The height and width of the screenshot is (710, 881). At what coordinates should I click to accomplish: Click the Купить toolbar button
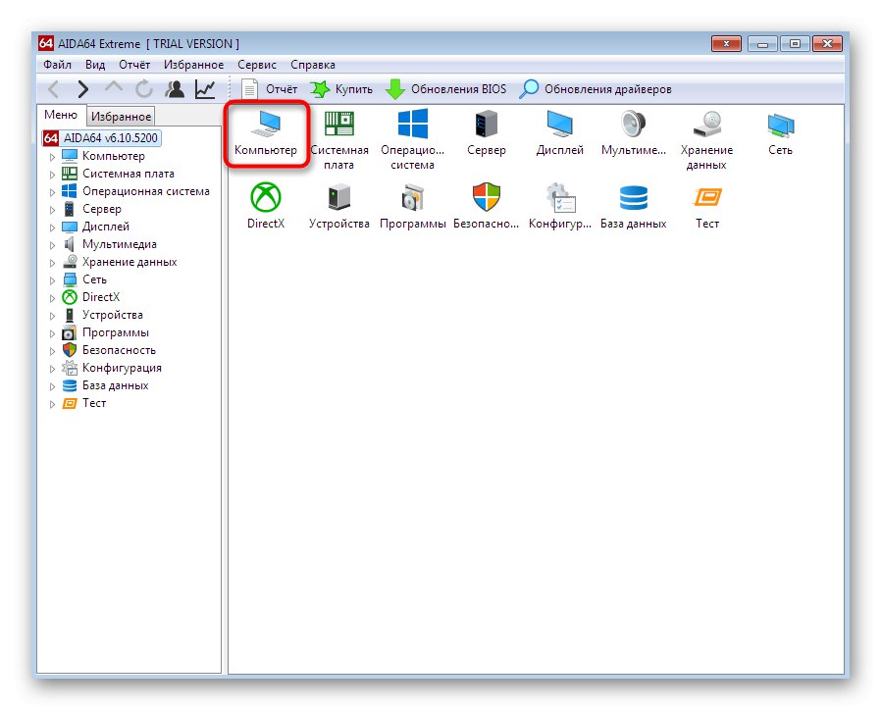tap(341, 88)
